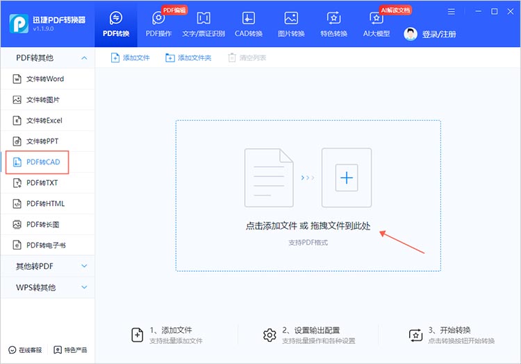Click the v1.1.9.0 version text
The height and width of the screenshot is (364, 521).
[x=43, y=29]
